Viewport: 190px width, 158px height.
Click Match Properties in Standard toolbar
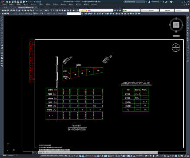[31, 10]
